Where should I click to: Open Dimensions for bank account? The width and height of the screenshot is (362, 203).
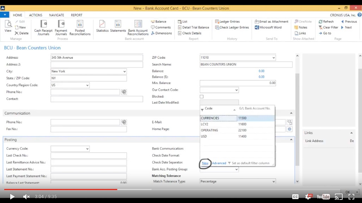coord(161,33)
